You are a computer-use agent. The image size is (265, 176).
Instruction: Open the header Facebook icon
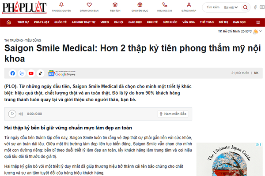coord(255,7)
